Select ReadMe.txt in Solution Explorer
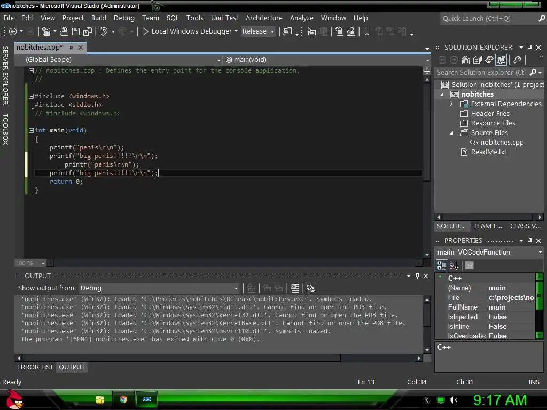The height and width of the screenshot is (410, 547). [488, 152]
